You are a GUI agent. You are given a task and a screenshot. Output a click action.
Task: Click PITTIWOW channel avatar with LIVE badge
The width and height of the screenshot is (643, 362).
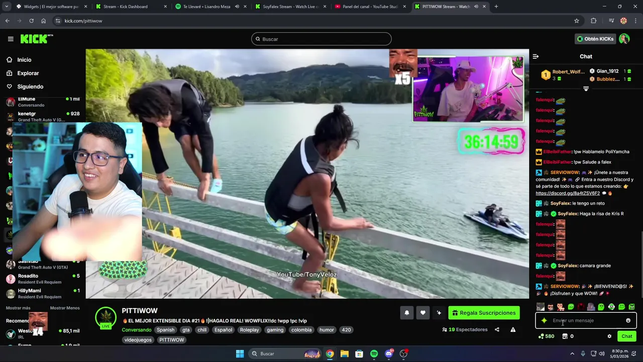pyautogui.click(x=105, y=318)
